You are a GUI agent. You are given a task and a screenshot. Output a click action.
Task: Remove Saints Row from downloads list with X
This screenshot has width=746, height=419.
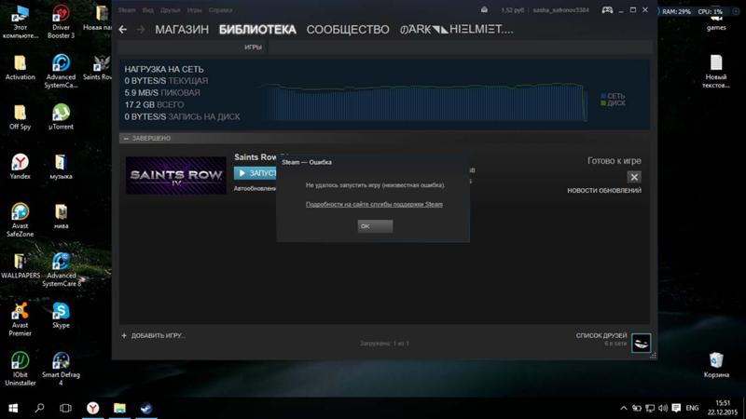click(x=634, y=177)
